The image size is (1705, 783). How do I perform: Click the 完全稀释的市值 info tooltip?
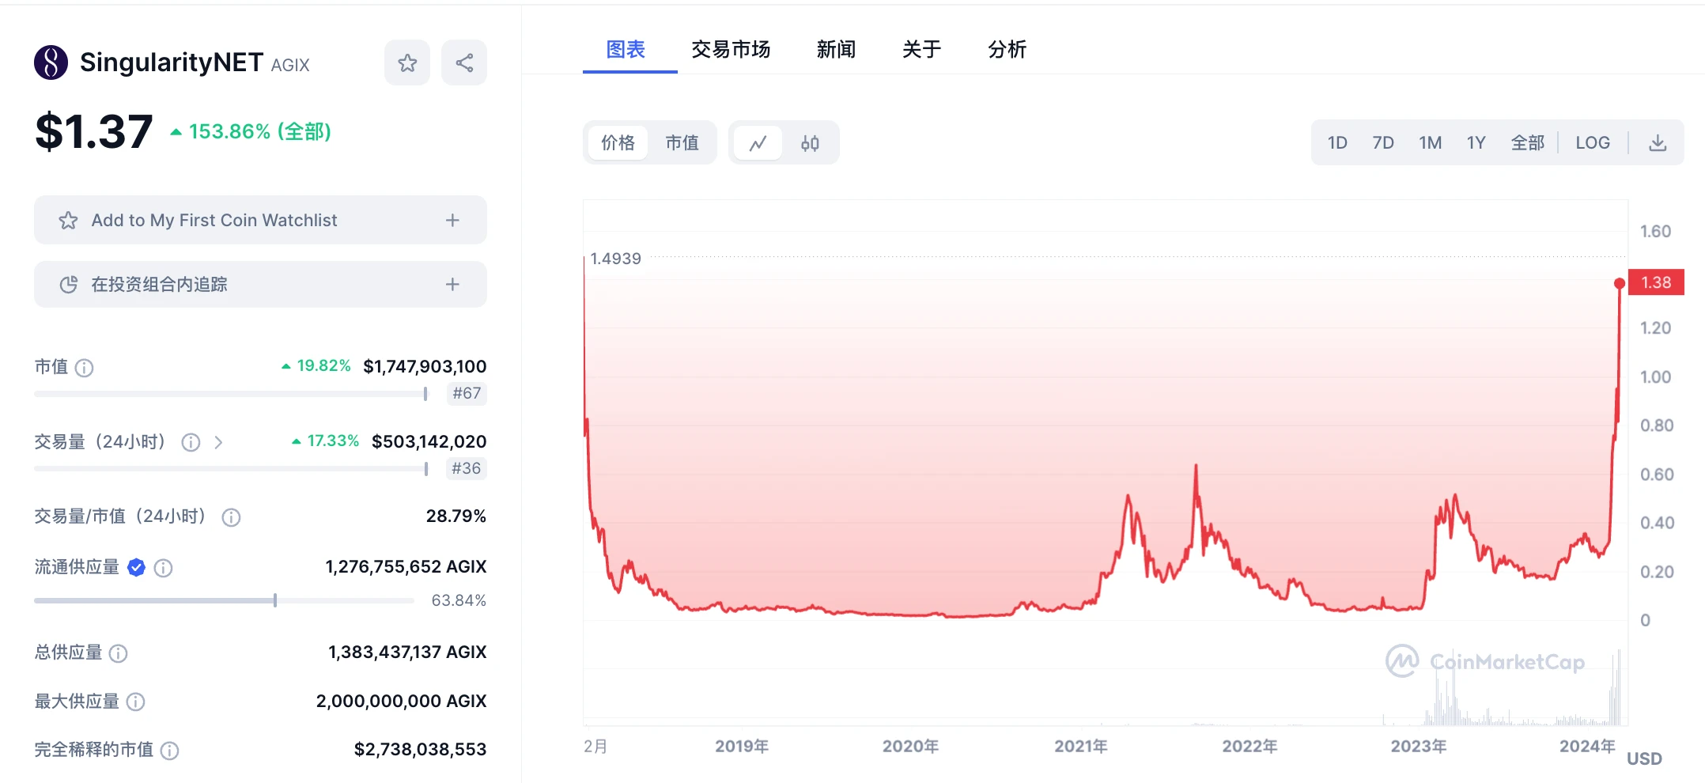coord(168,750)
